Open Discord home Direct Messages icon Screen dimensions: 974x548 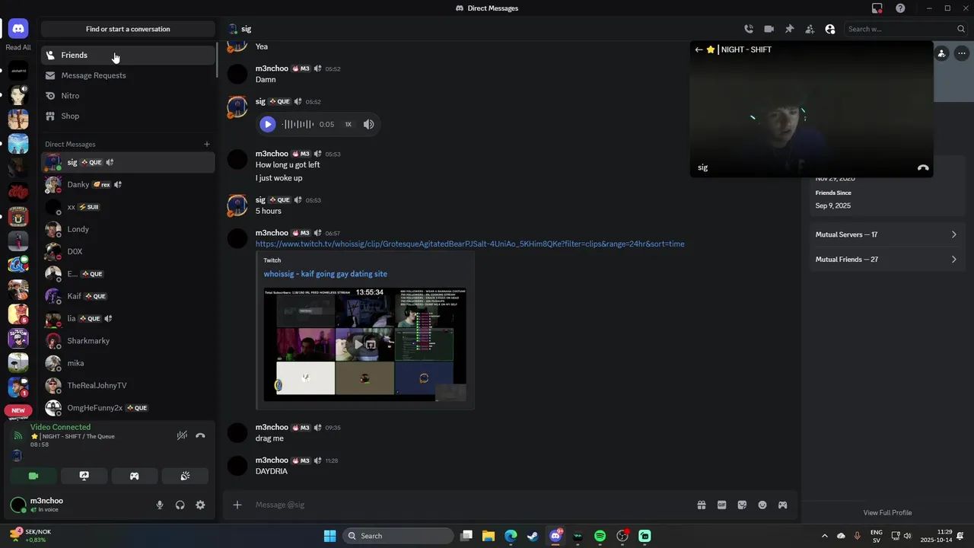(x=18, y=29)
